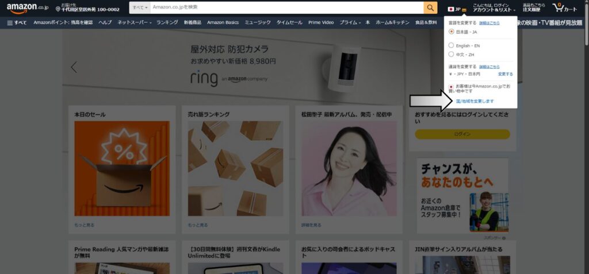
Task: Click the JIN直筆サイン入りアルバムが当たる title
Action: coord(458,249)
